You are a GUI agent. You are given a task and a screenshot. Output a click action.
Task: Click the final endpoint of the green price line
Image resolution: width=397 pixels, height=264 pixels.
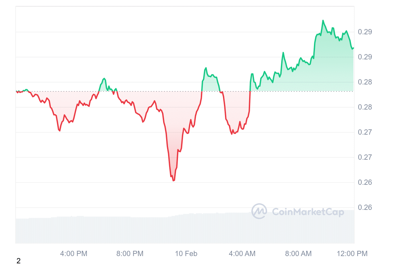(x=353, y=48)
